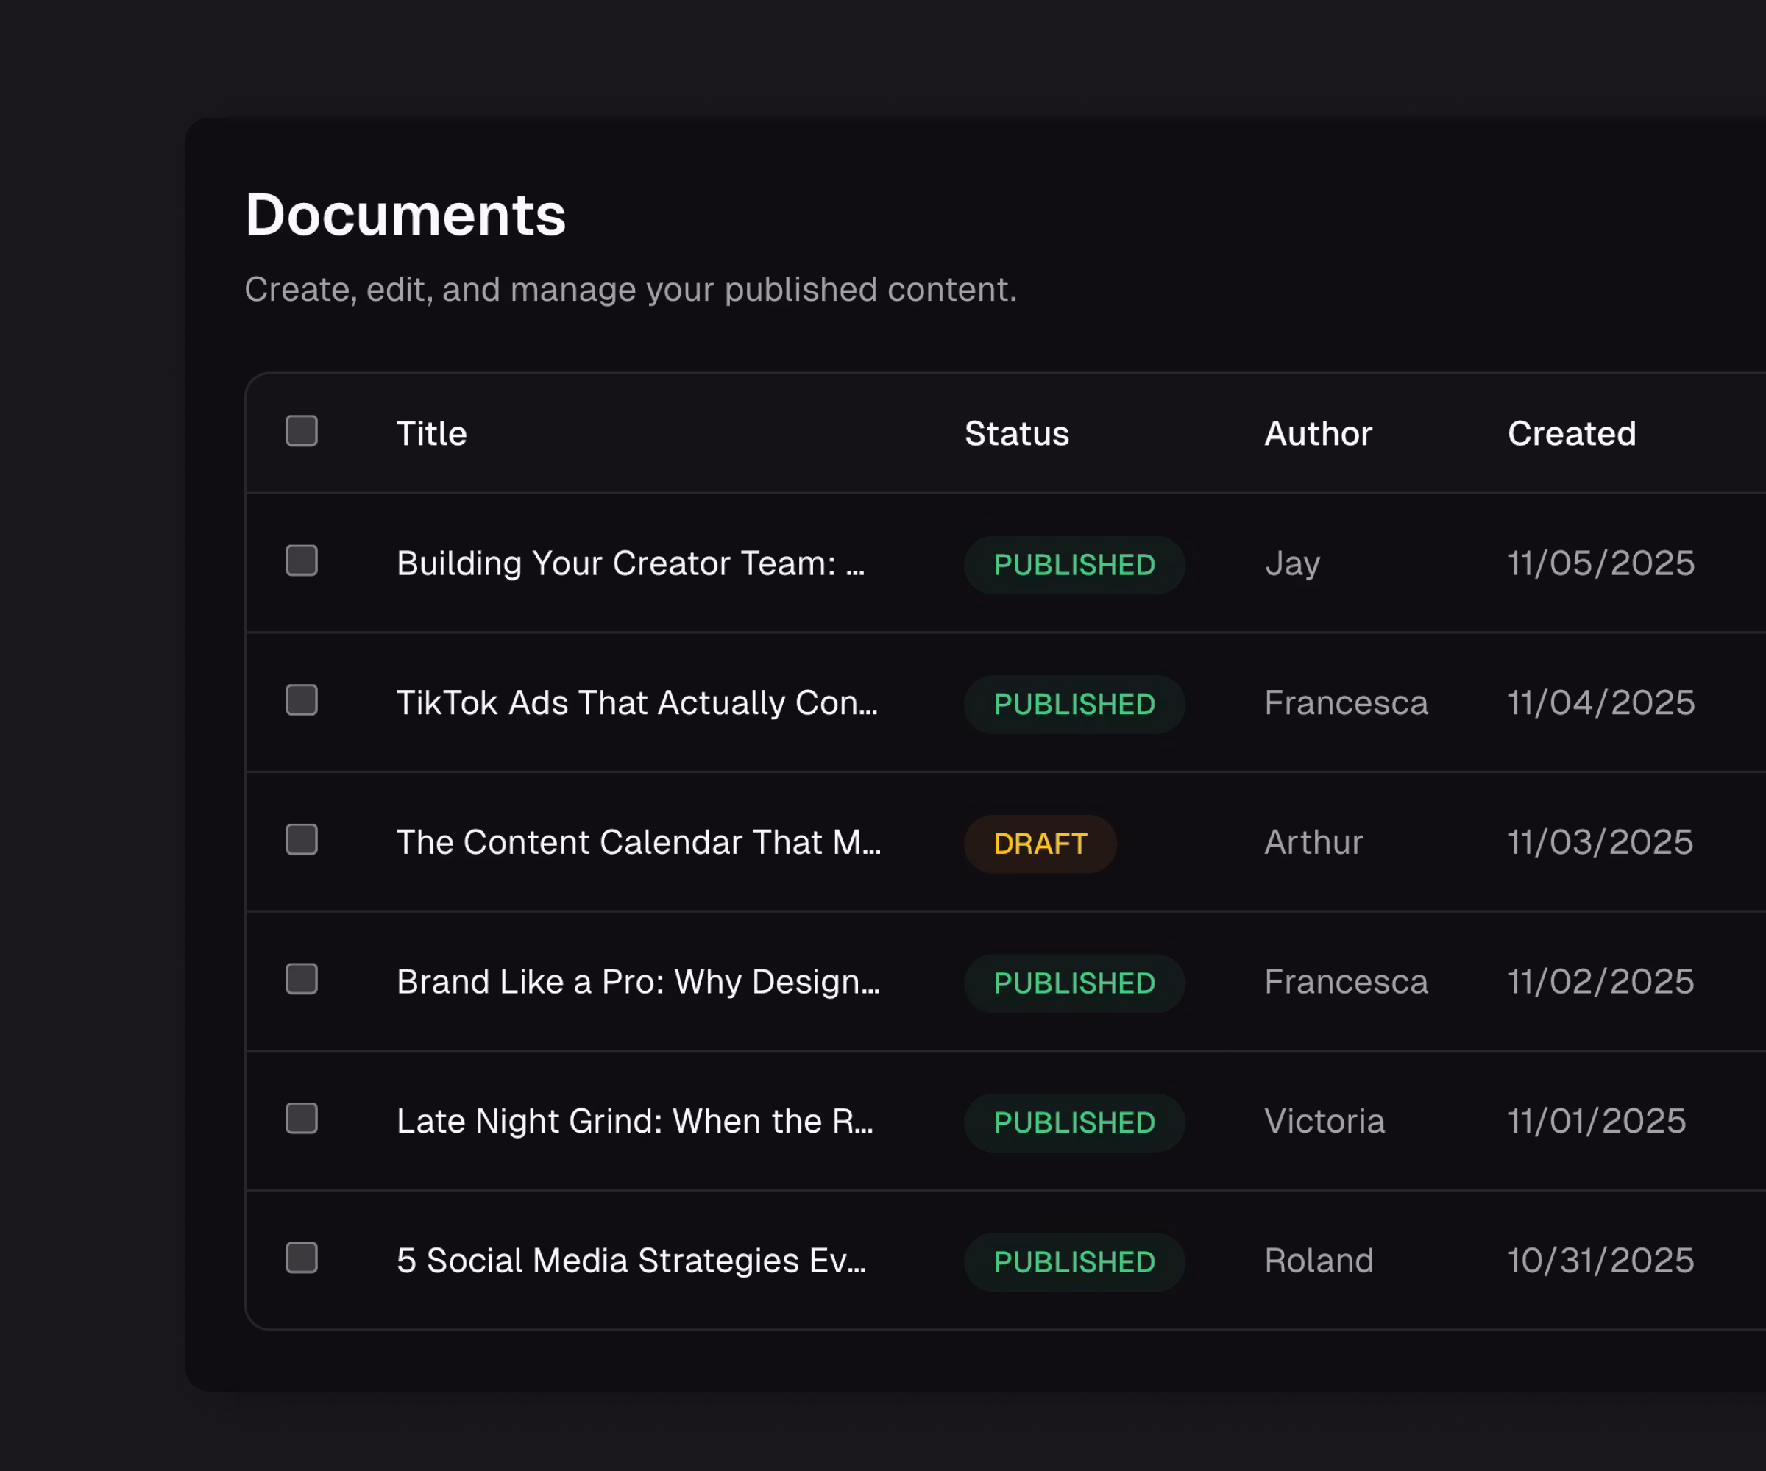The width and height of the screenshot is (1766, 1471).
Task: Sort by the Title column header
Action: click(x=431, y=434)
